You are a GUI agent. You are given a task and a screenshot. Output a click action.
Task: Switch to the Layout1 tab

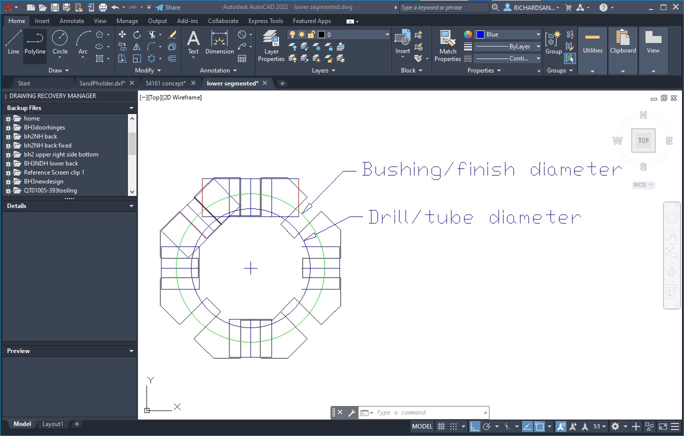pos(53,424)
